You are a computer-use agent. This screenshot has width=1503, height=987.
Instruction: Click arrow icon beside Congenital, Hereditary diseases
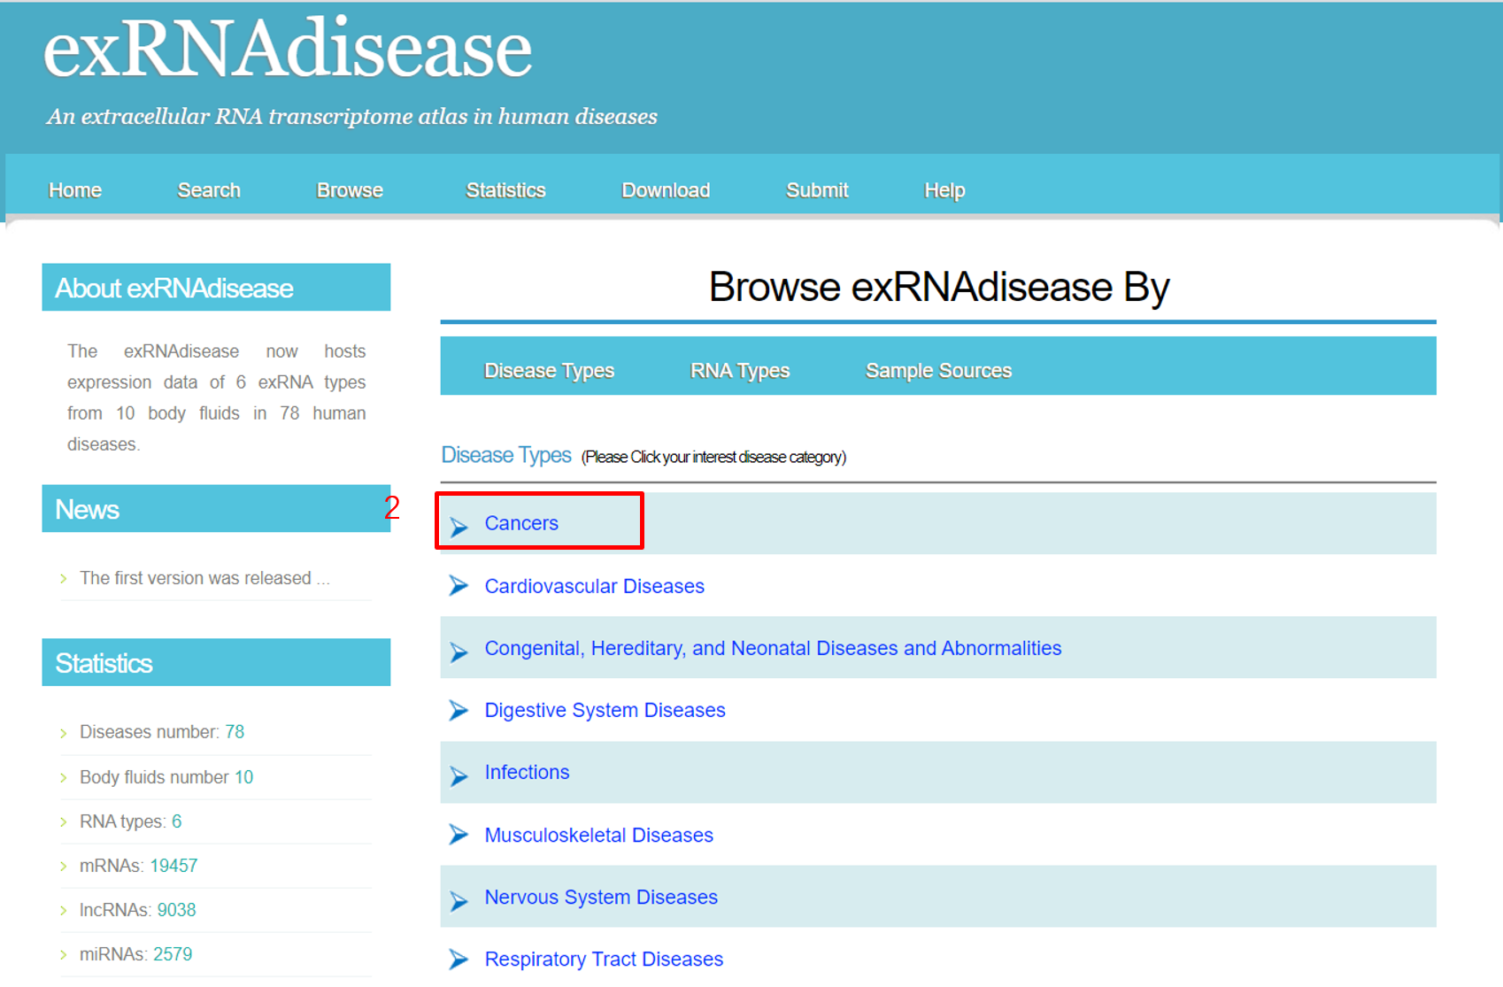(459, 652)
